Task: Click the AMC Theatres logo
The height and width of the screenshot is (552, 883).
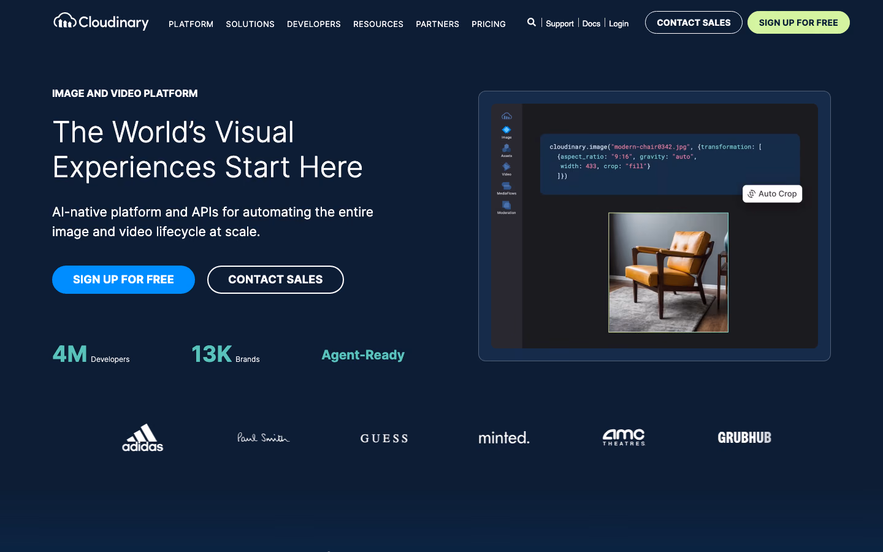Action: 624,437
